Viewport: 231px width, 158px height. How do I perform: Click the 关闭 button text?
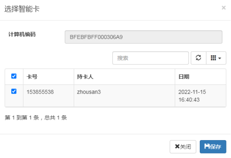pyautogui.click(x=186, y=146)
